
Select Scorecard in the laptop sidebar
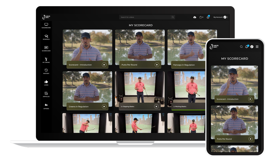point(46,49)
